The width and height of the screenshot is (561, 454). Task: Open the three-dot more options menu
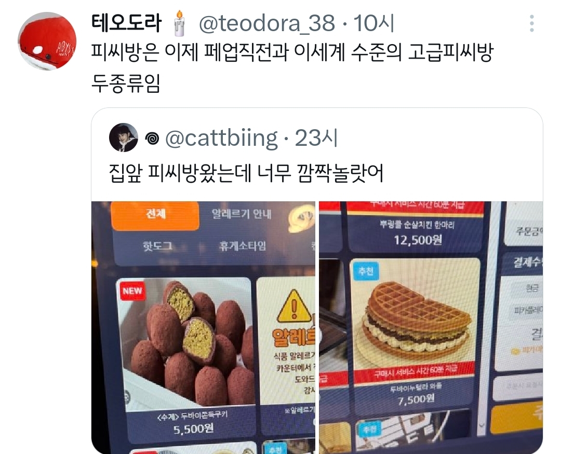(532, 23)
